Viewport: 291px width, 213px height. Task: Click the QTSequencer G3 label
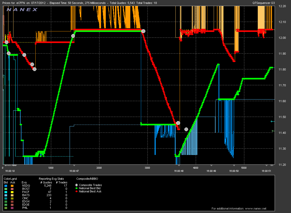(x=264, y=3)
